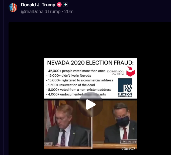Image resolution: width=171 pixels, height=155 pixels.
Task: Open the @realDonaldTrump handle
Action: click(41, 12)
